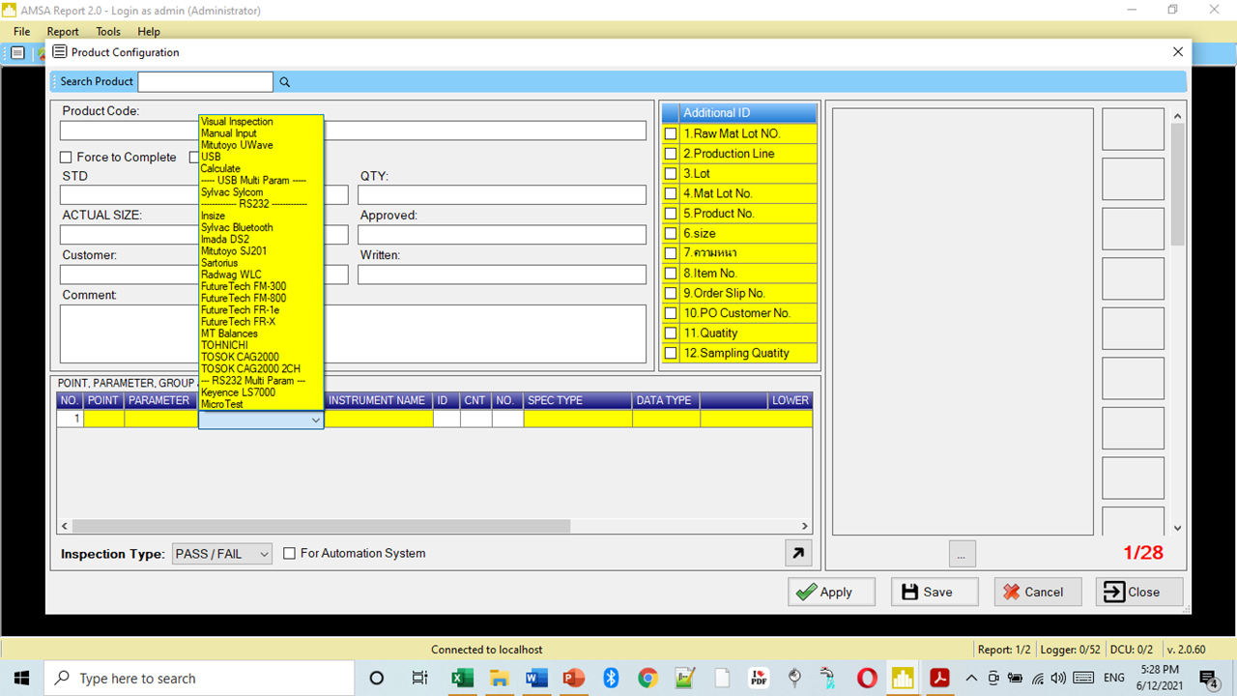
Task: Open Excel from the taskbar
Action: (x=462, y=678)
